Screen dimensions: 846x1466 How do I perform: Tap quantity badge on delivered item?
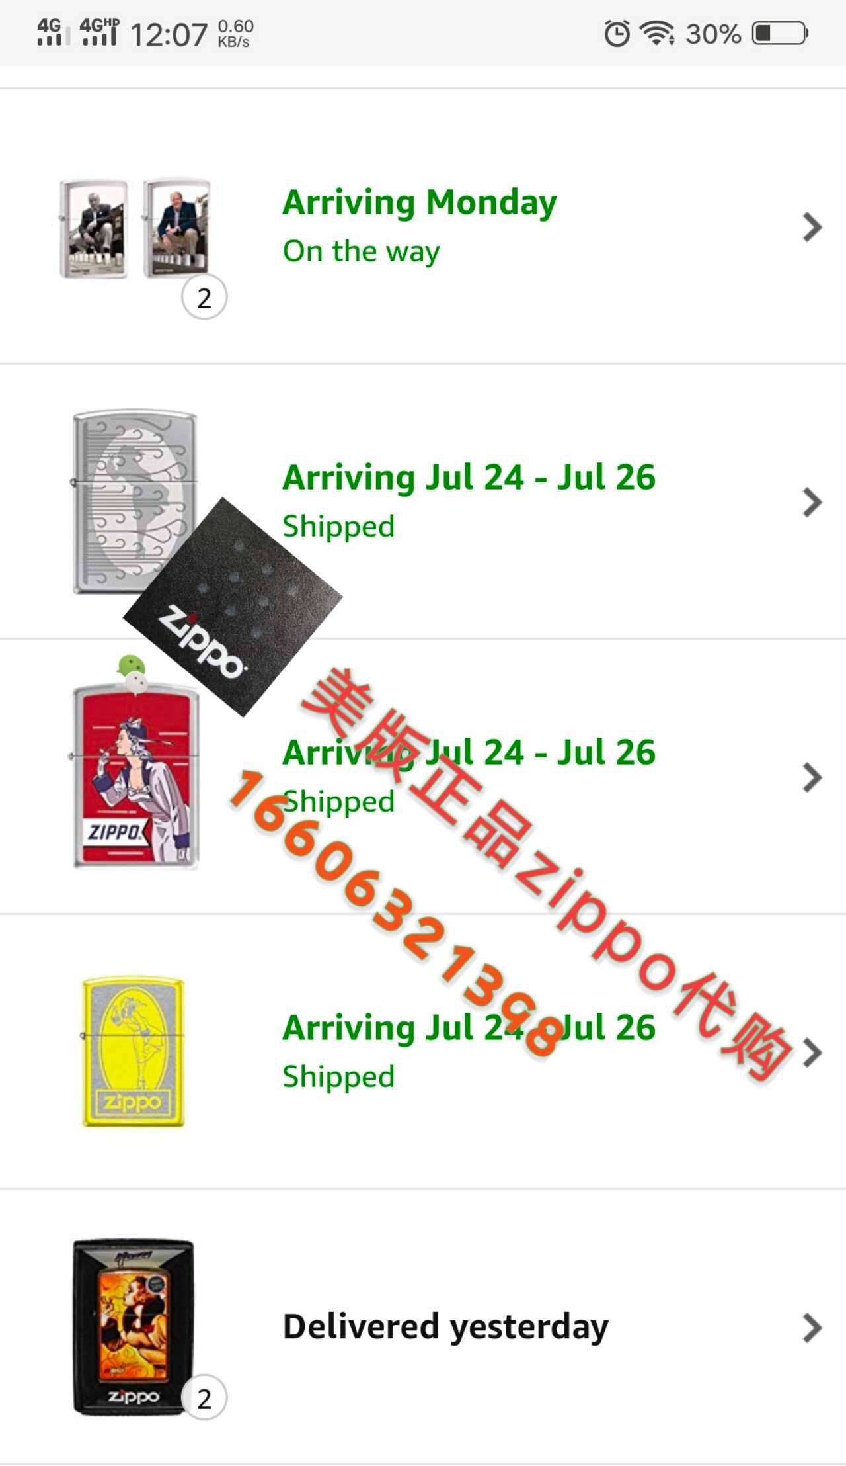204,1399
